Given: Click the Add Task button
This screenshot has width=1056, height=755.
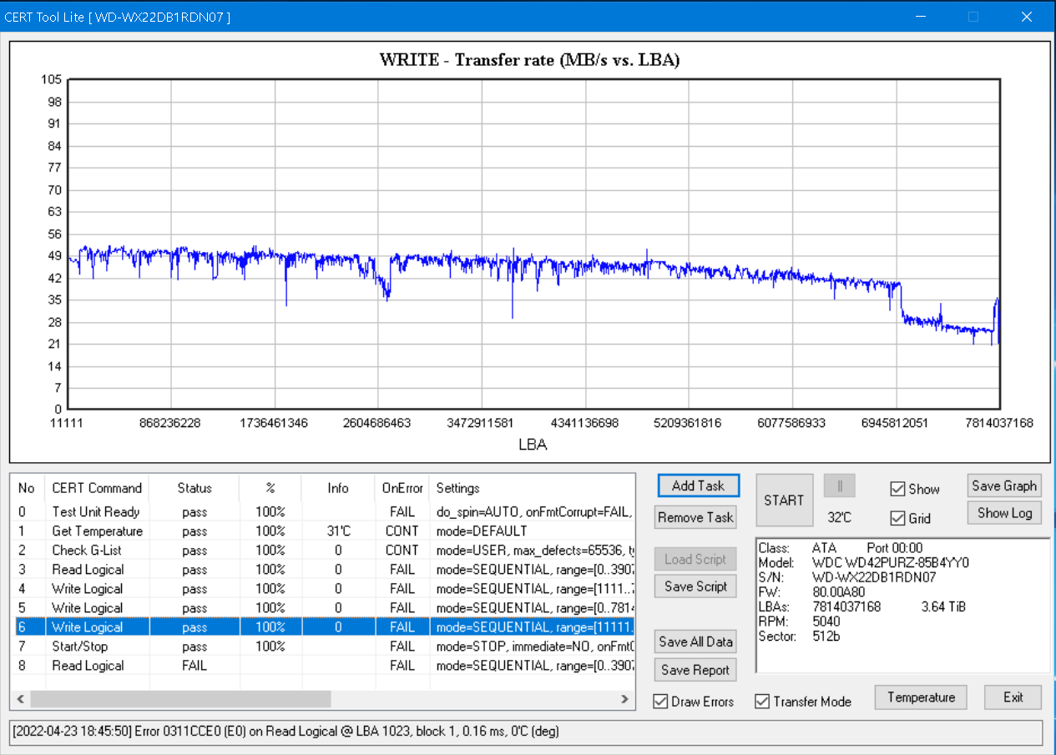Looking at the screenshot, I should pyautogui.click(x=698, y=486).
